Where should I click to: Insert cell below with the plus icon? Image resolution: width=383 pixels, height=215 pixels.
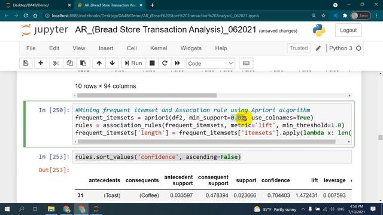coord(41,63)
